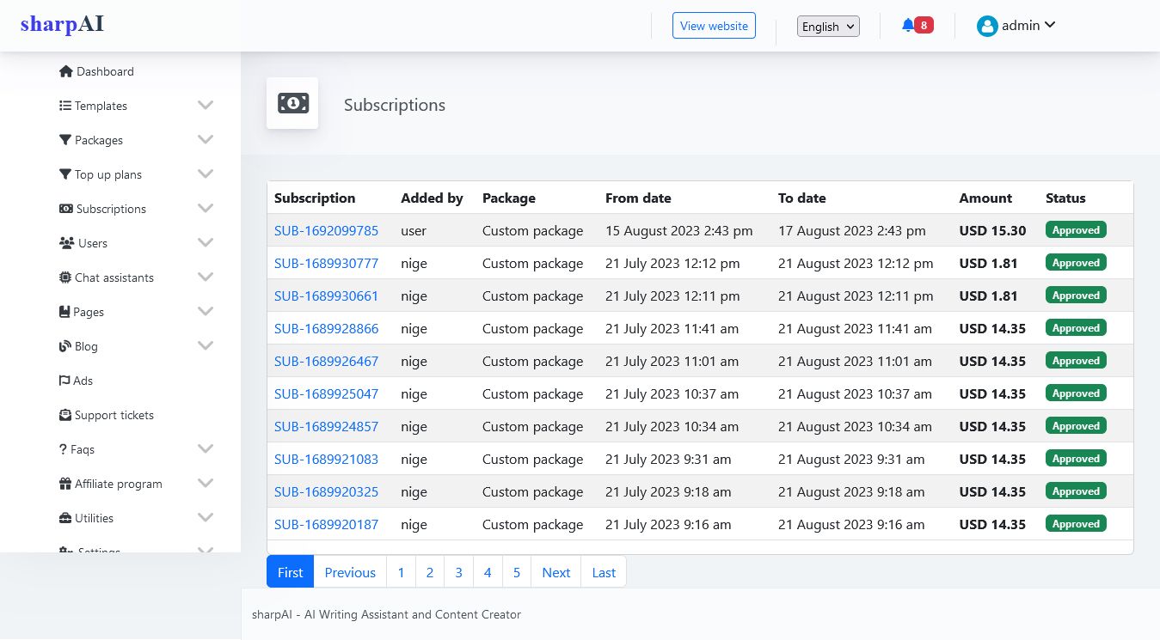Click the Dashboard home icon
1160x640 pixels.
[x=65, y=71]
